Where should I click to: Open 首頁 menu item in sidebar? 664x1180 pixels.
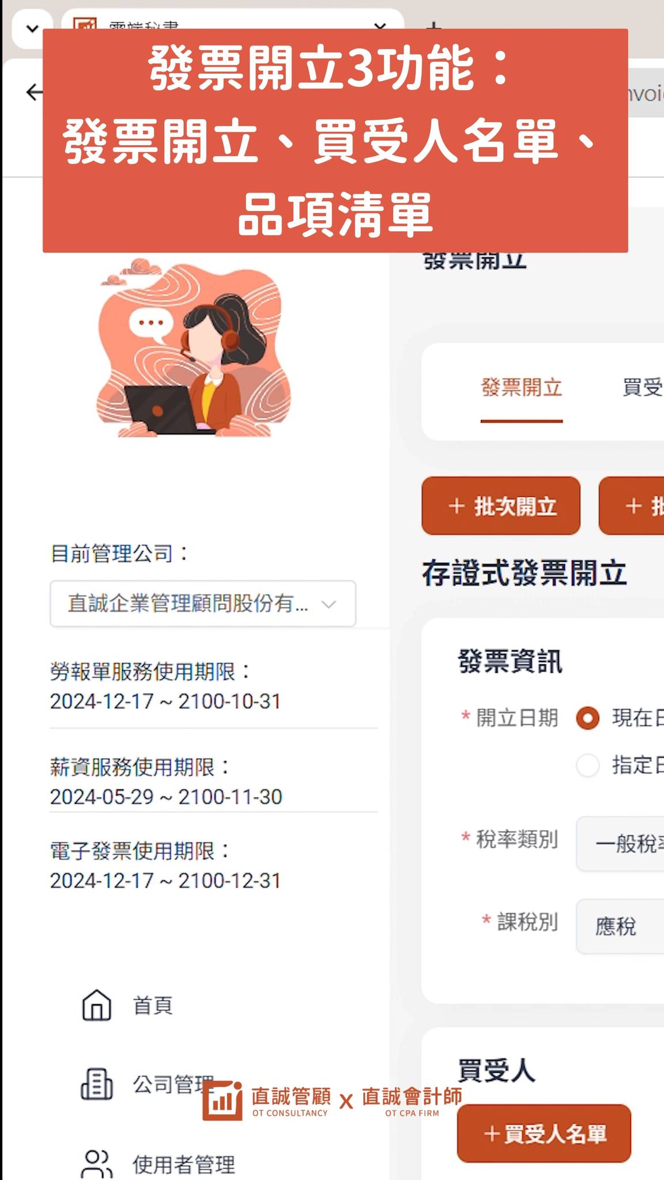click(x=153, y=1005)
